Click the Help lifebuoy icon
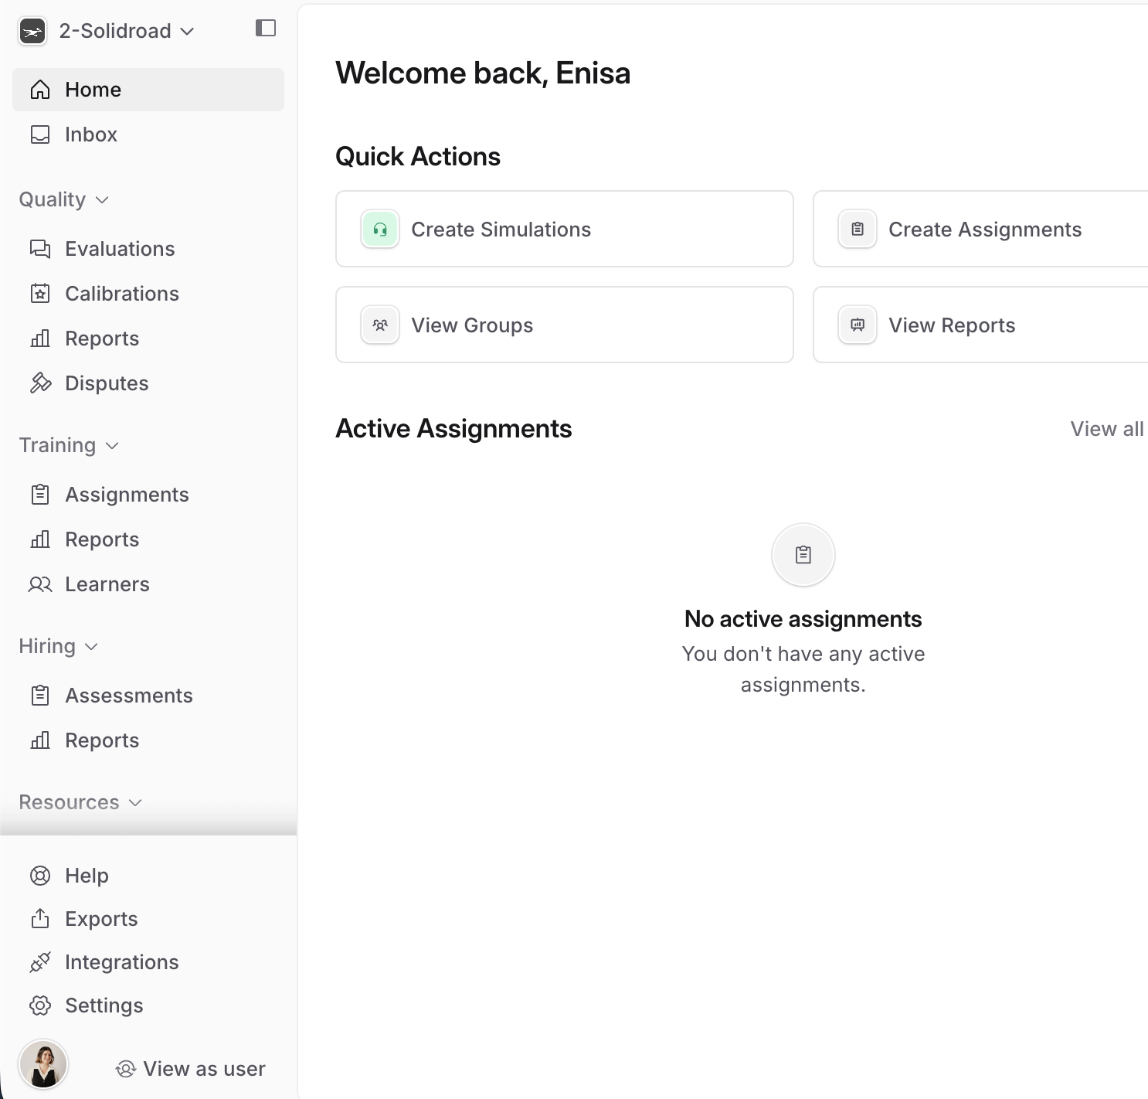This screenshot has height=1099, width=1148. pyautogui.click(x=40, y=876)
